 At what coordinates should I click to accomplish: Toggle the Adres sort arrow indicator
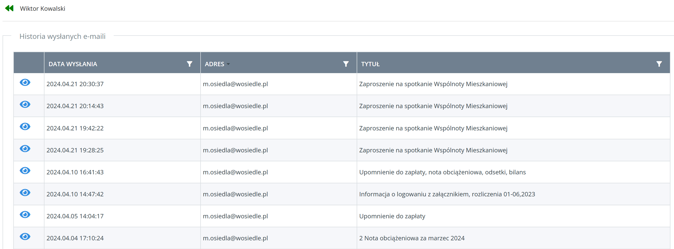(228, 64)
